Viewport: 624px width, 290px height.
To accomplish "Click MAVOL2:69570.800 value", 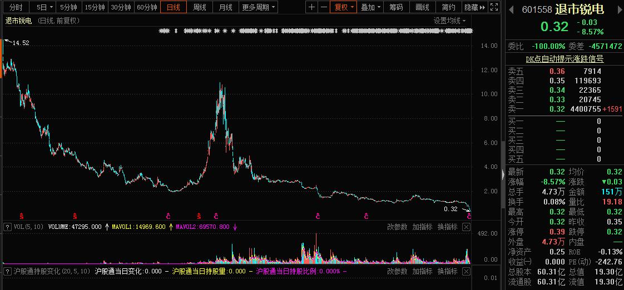I will point(202,227).
